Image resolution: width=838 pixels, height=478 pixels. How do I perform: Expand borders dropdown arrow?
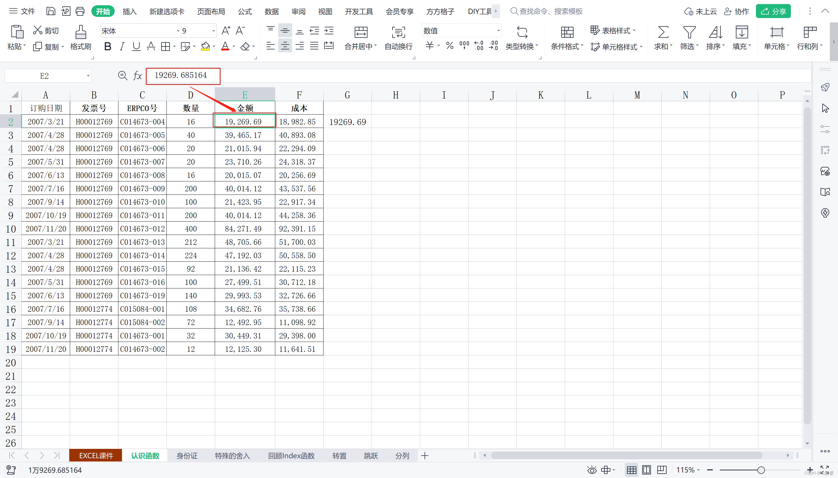click(x=174, y=47)
